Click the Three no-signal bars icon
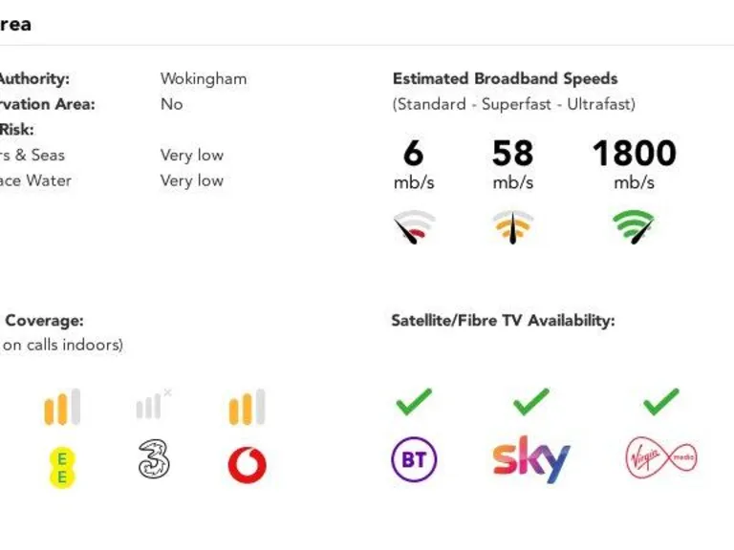This screenshot has height=550, width=734. click(x=152, y=405)
